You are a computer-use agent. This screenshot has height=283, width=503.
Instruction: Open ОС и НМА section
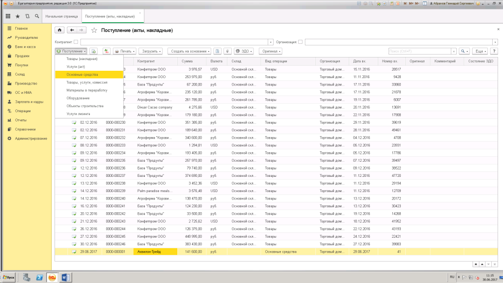coord(23,92)
